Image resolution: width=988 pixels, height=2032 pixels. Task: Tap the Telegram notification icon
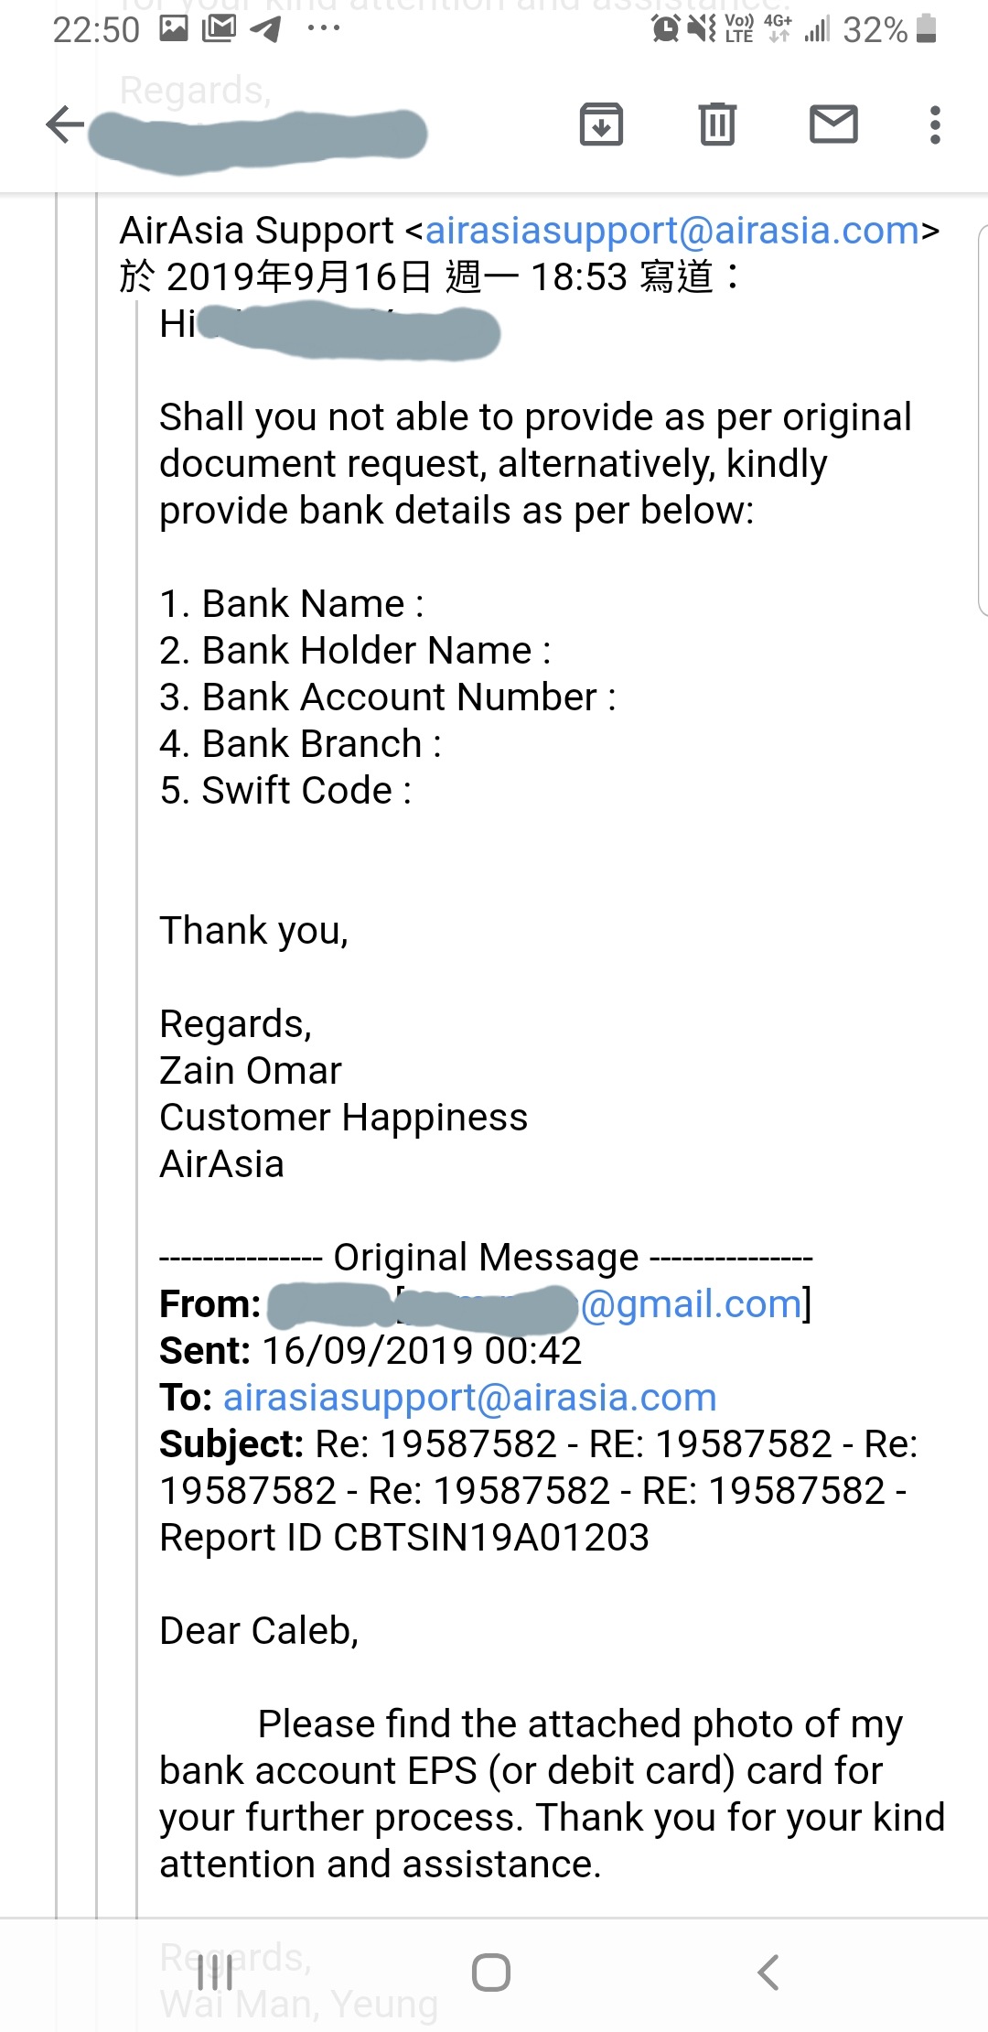[x=265, y=29]
